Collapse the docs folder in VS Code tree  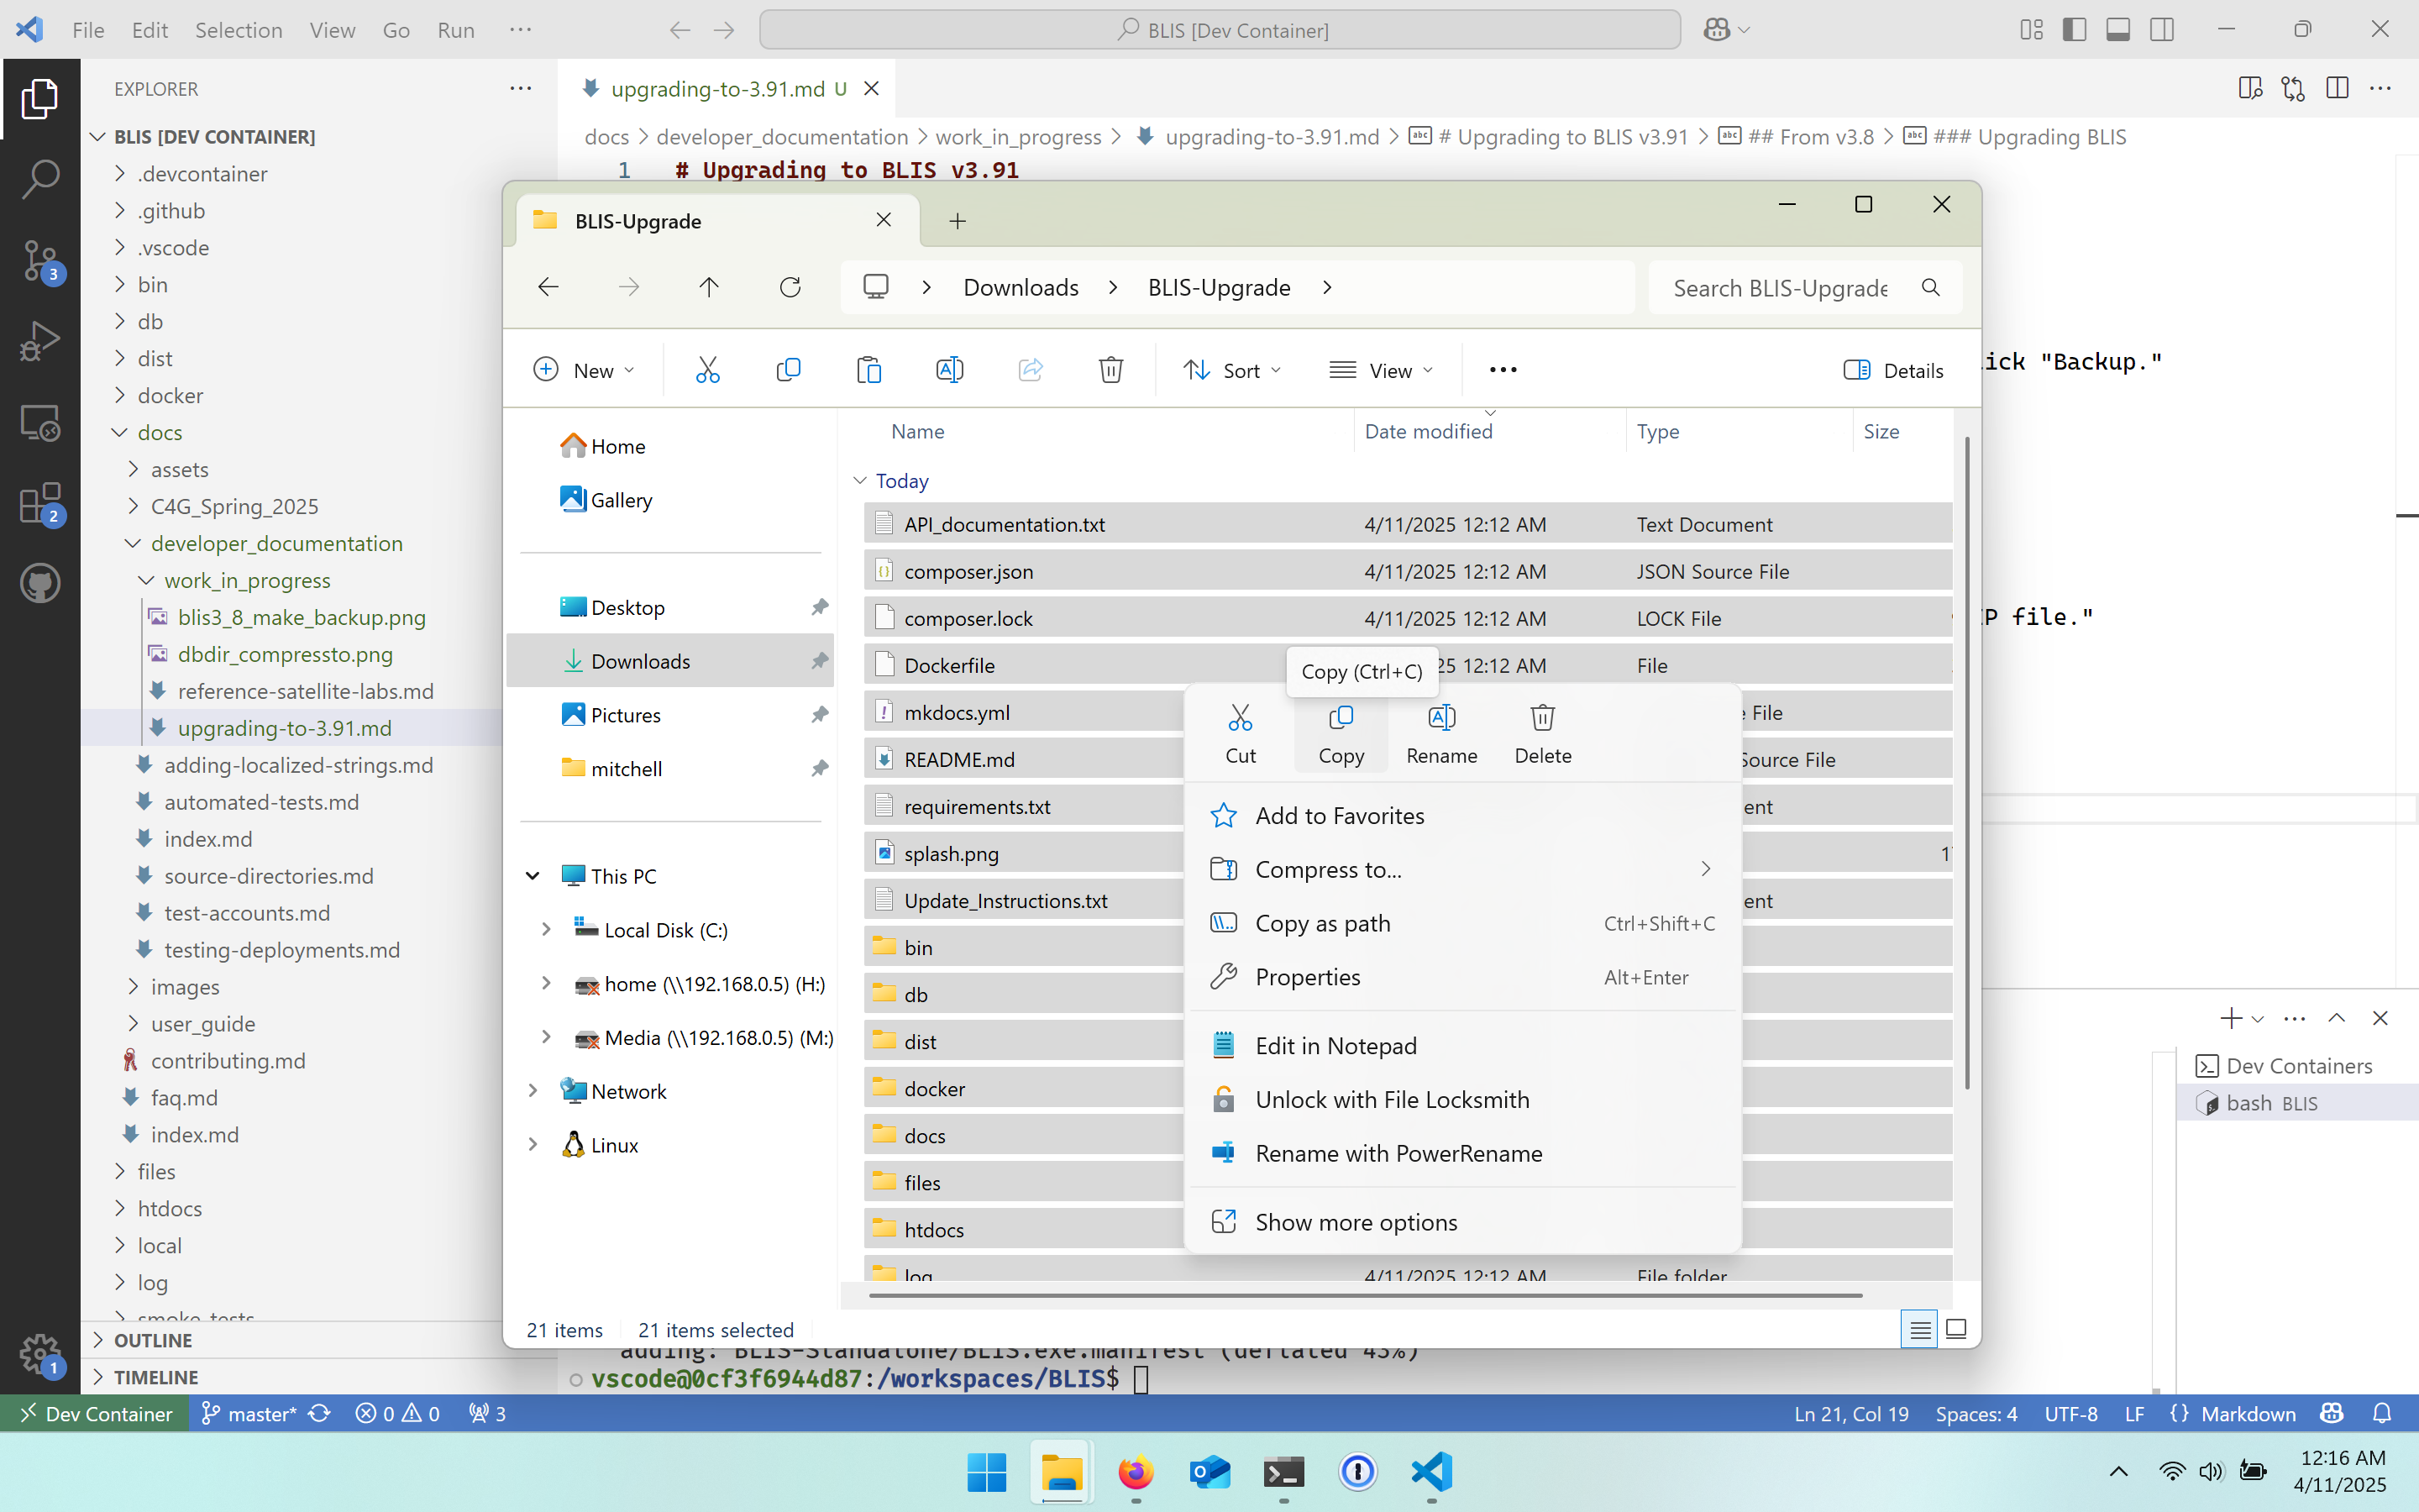(x=120, y=432)
